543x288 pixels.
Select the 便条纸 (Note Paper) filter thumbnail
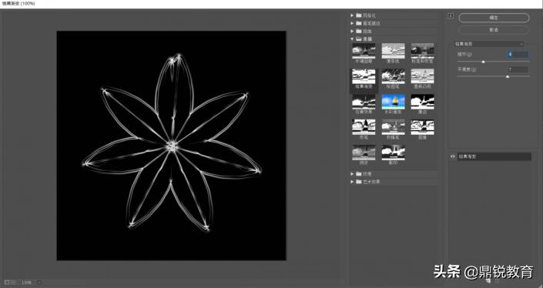pos(393,52)
